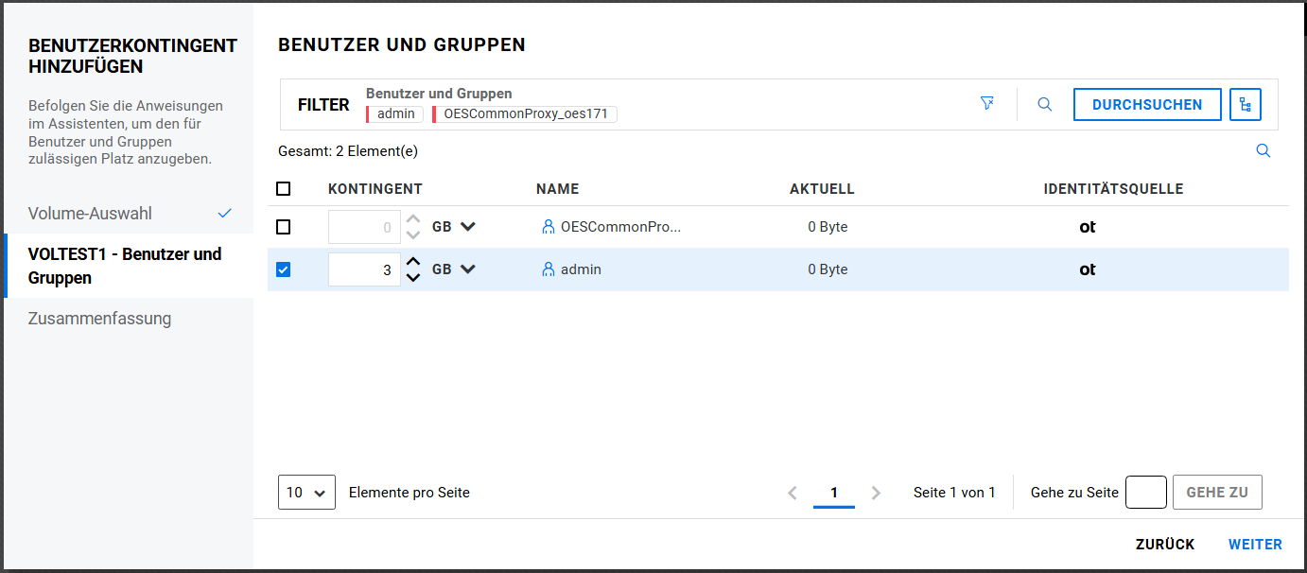Open the elements per page dropdown

pyautogui.click(x=306, y=493)
